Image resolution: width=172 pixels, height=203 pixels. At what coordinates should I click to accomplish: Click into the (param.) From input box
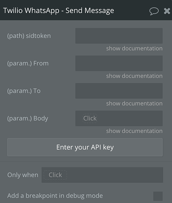(x=119, y=63)
